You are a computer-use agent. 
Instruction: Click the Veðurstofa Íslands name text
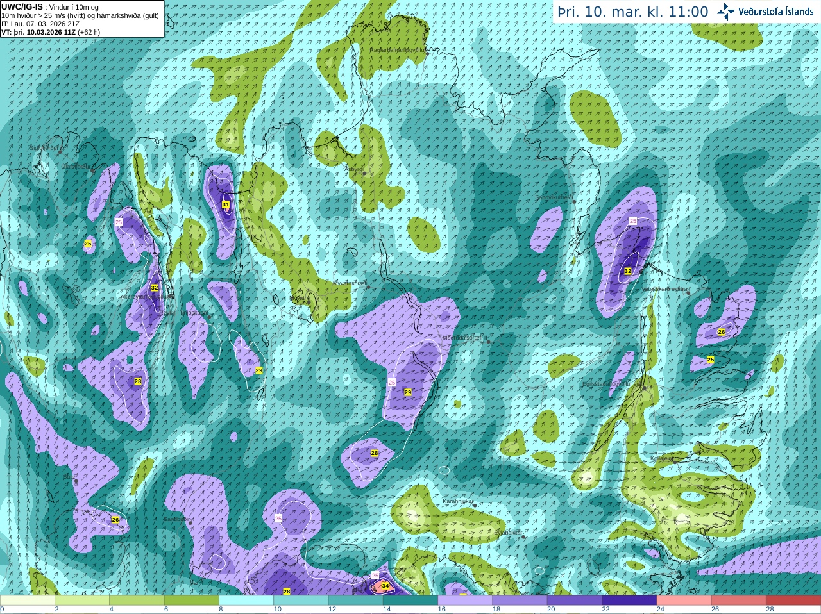click(775, 12)
